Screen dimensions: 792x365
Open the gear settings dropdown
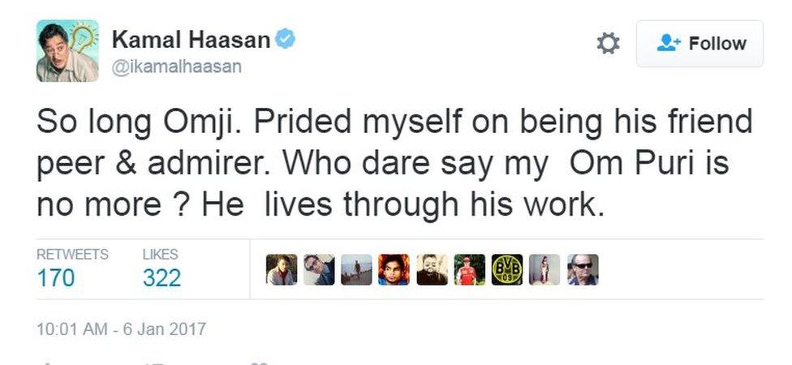(608, 44)
